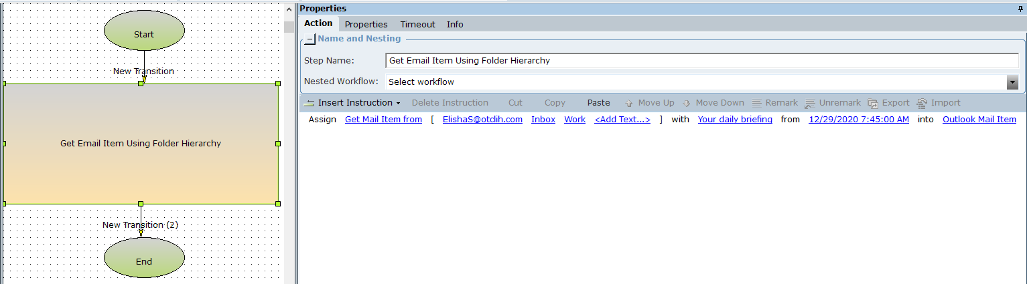Click the ElishaS@otclih.com mailbox link

click(x=482, y=120)
